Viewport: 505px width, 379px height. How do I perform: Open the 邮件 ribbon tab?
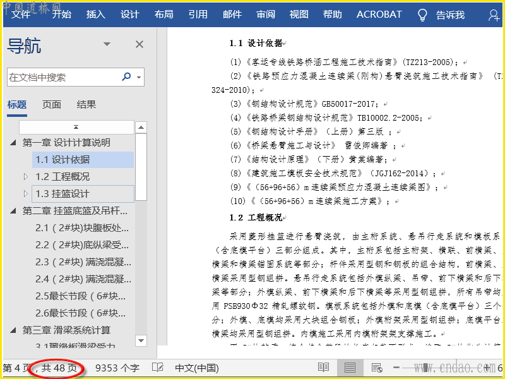click(232, 15)
